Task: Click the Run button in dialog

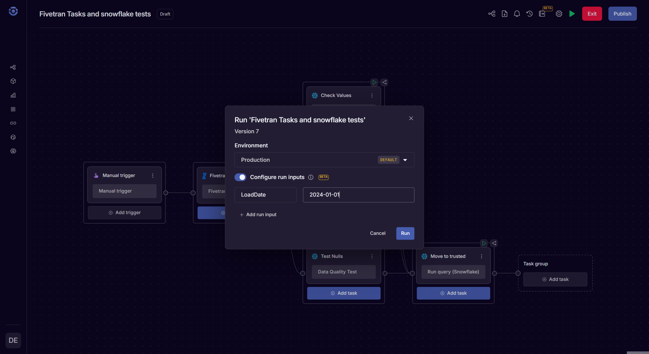Action: pos(405,233)
